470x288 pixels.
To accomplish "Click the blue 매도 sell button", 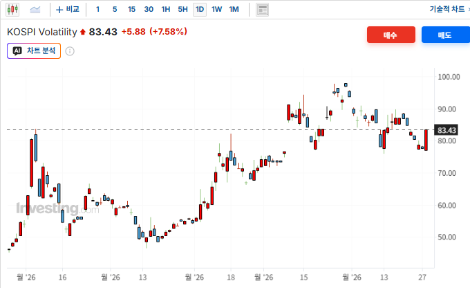I will 445,35.
